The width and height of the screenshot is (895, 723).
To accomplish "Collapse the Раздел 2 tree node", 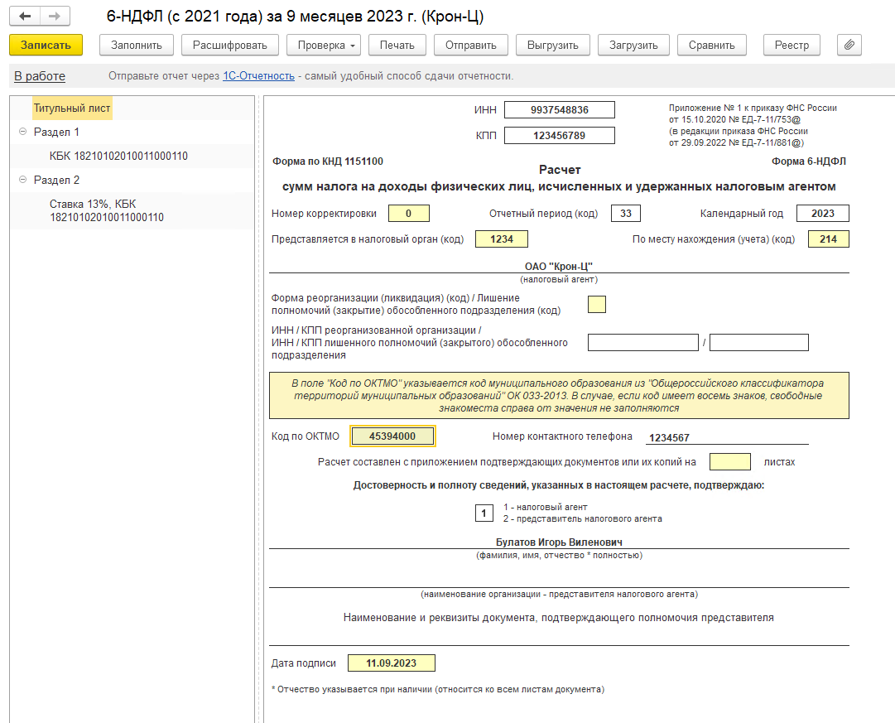I will pos(22,180).
